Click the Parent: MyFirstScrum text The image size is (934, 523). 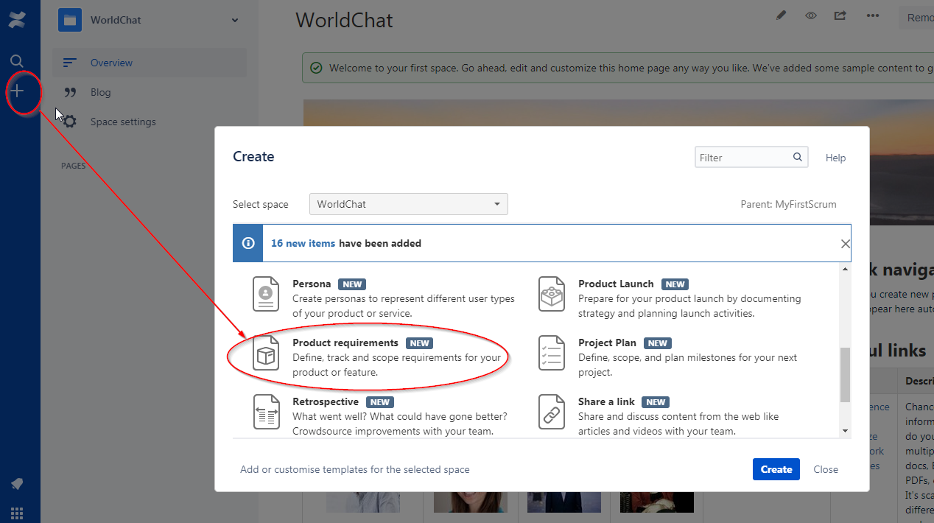click(788, 204)
